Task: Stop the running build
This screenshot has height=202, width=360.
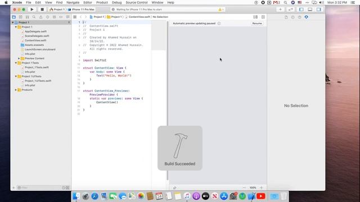Action: (x=42, y=10)
